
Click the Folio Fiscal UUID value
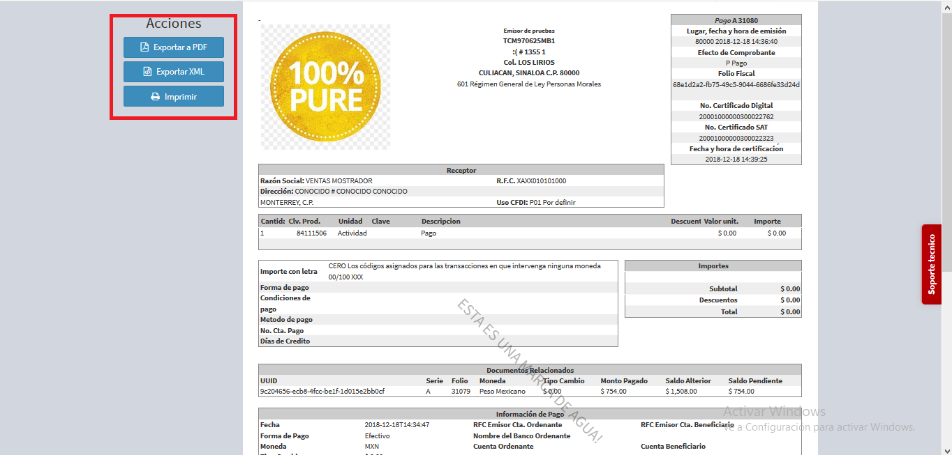click(736, 84)
